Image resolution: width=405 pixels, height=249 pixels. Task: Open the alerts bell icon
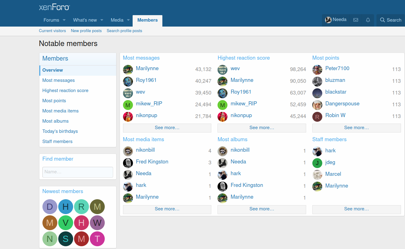pos(368,20)
